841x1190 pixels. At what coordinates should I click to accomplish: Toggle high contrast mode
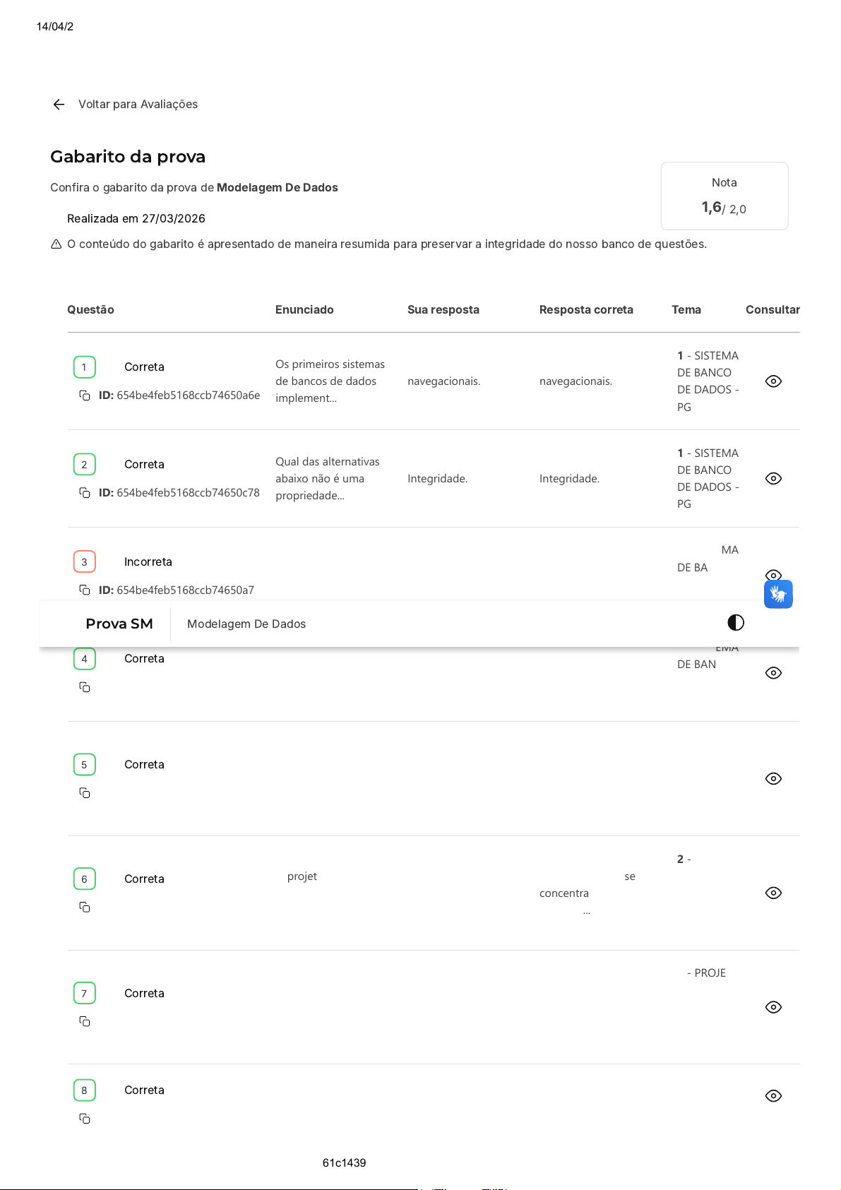736,622
